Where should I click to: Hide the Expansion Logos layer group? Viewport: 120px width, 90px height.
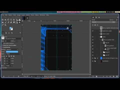point(93,31)
